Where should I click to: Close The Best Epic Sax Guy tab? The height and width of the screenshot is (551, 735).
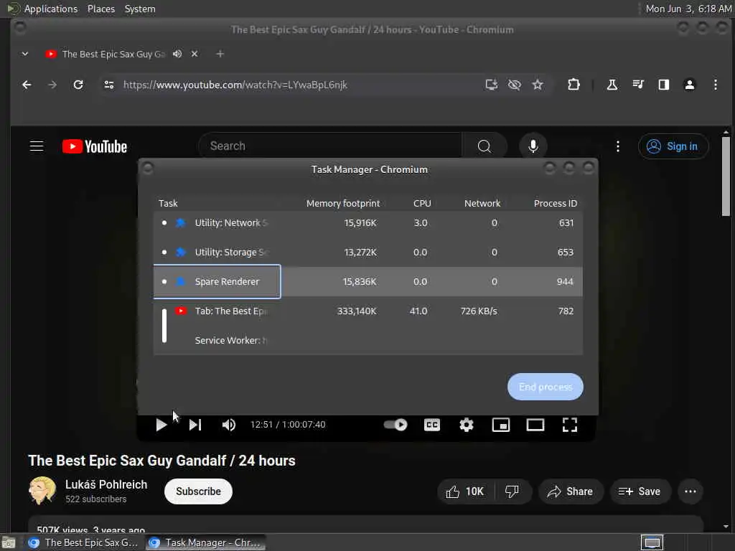[195, 54]
